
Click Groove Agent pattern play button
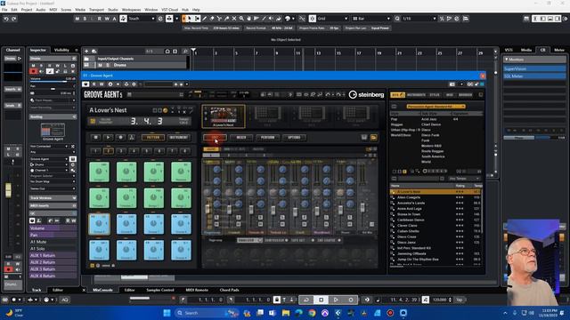(x=108, y=138)
